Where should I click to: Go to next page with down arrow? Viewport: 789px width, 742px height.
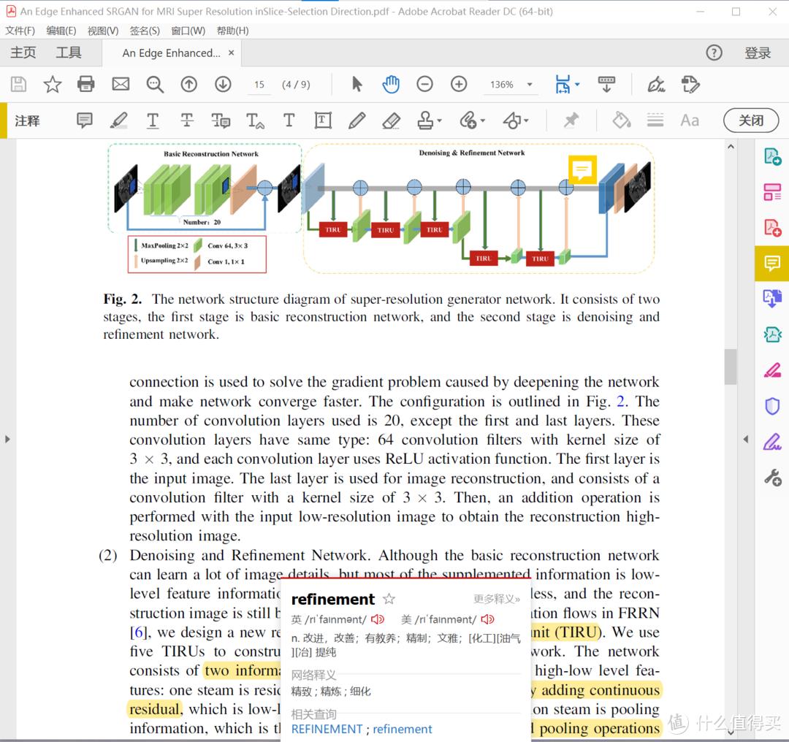tap(223, 84)
